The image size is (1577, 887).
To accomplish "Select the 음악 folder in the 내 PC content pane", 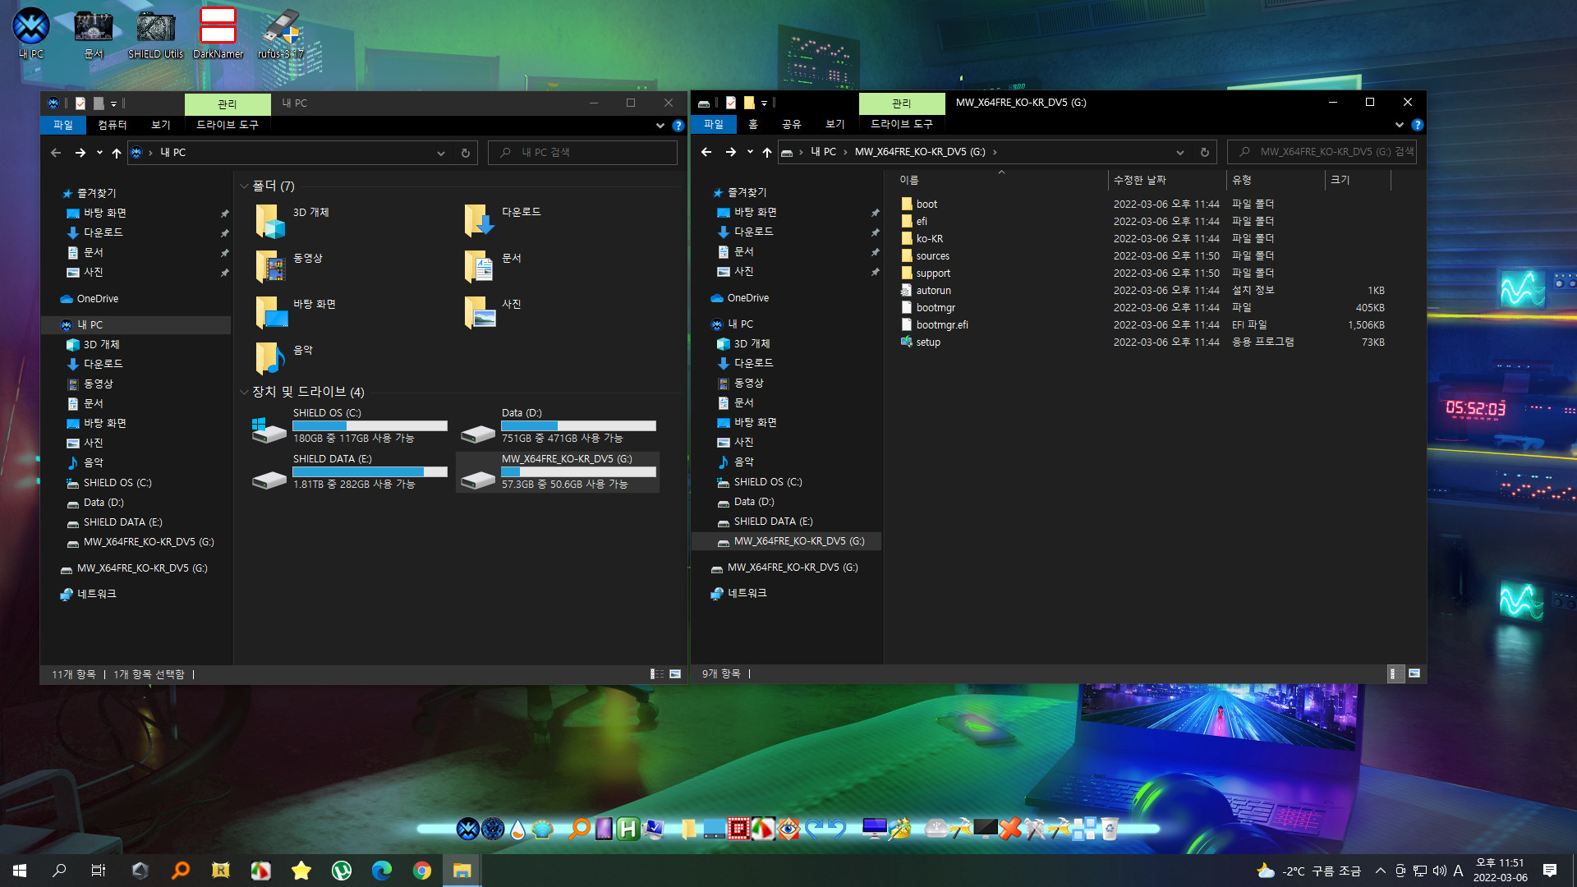I will [284, 359].
